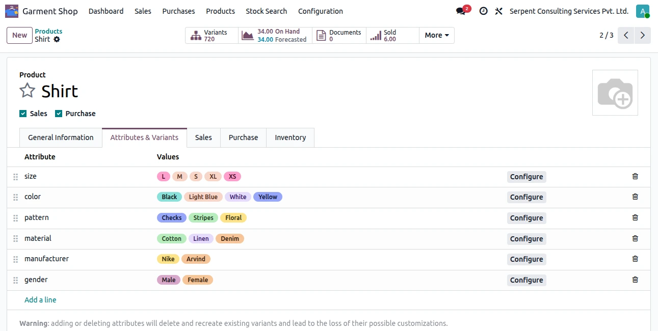Delete the manufacturer attribute row
The image size is (658, 331).
[x=635, y=259]
